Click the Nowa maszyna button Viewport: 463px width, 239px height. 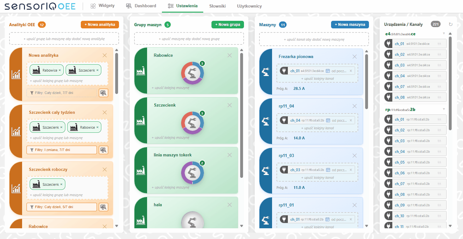[350, 25]
